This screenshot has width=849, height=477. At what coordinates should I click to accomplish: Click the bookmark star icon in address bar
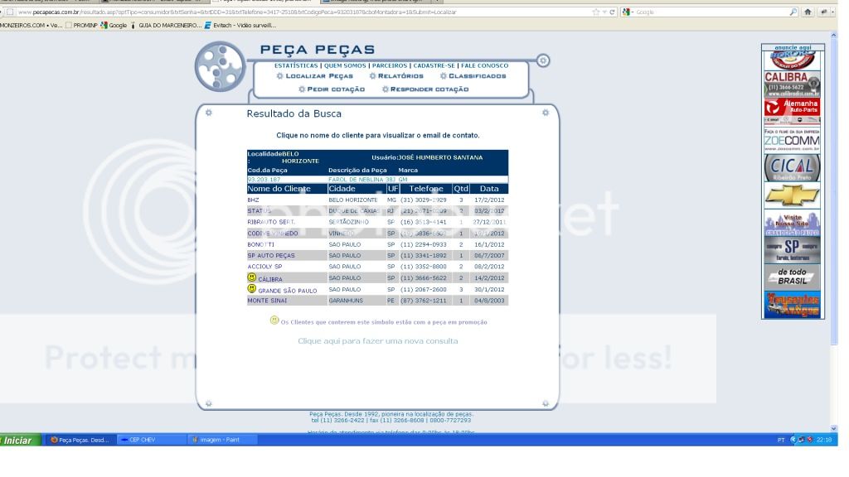click(596, 12)
